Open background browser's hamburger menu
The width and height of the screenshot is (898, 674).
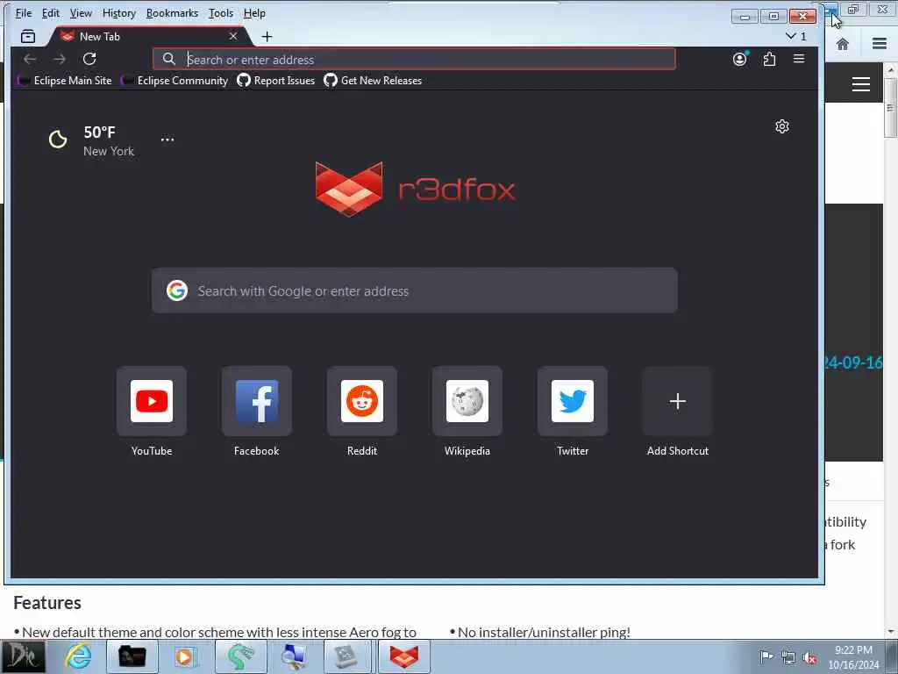(880, 44)
